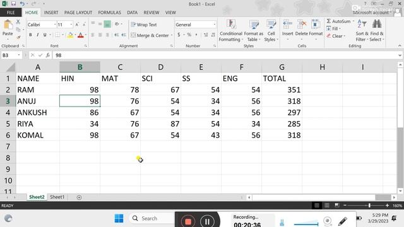This screenshot has height=227, width=404.
Task: Click the taskbar Search box
Action: click(151, 218)
